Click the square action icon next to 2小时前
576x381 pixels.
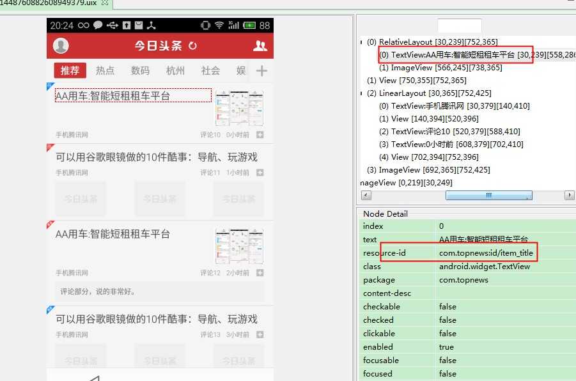260,272
